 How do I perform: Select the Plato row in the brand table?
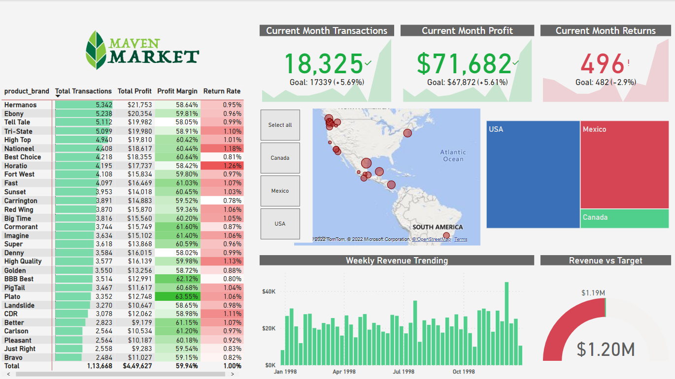12,296
